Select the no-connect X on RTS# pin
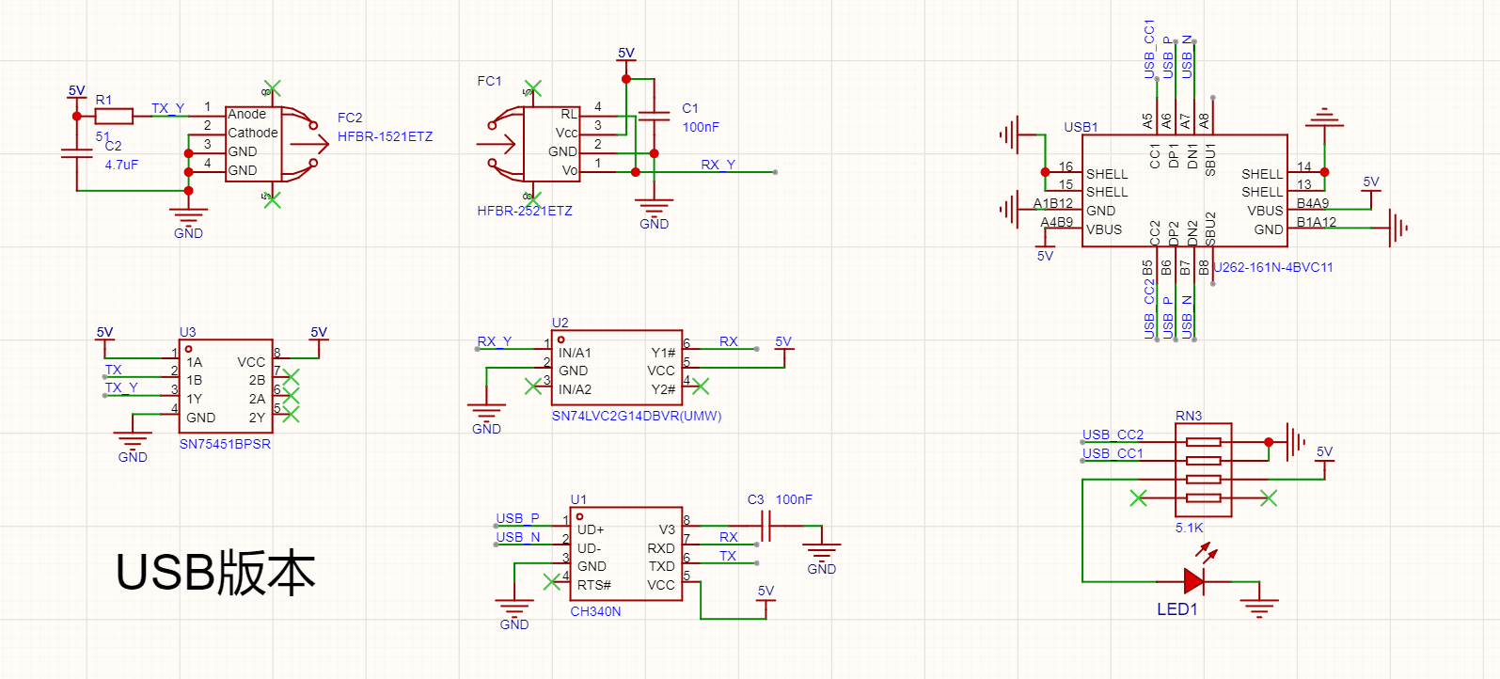Viewport: 1500px width, 679px height. click(x=552, y=582)
